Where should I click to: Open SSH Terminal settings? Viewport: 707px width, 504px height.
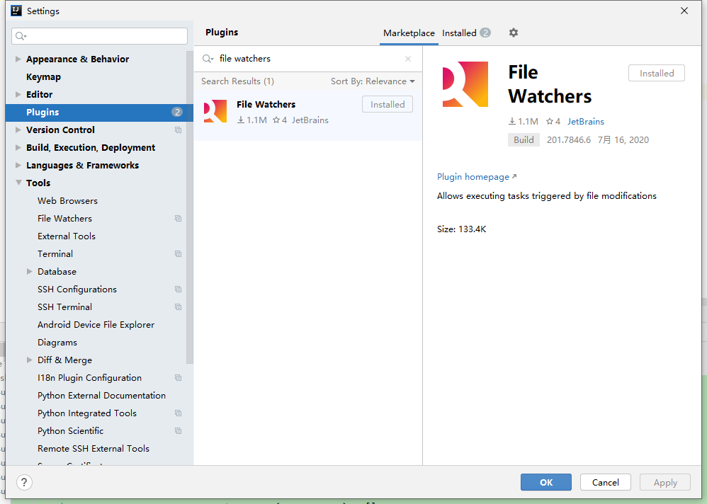pos(64,307)
